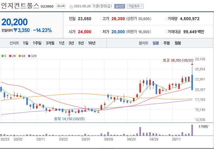Click the tallest volume bar on 05/20
The height and width of the screenshot is (149, 214).
(192, 130)
